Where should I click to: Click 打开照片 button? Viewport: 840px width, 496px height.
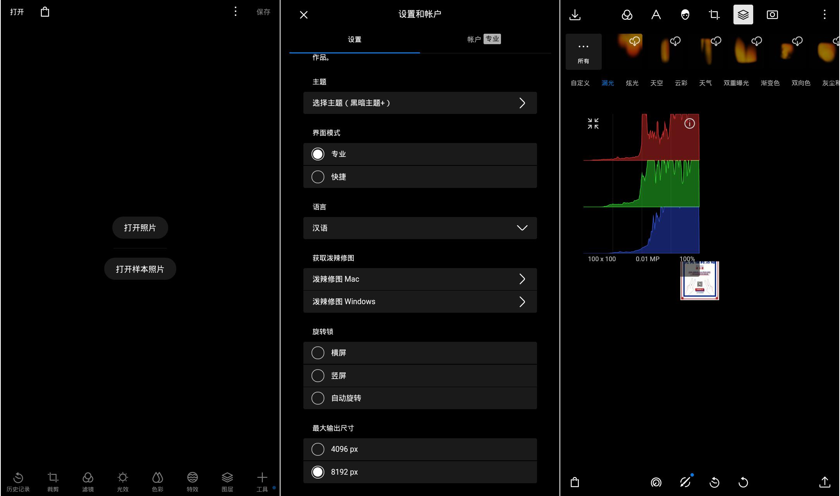tap(140, 227)
